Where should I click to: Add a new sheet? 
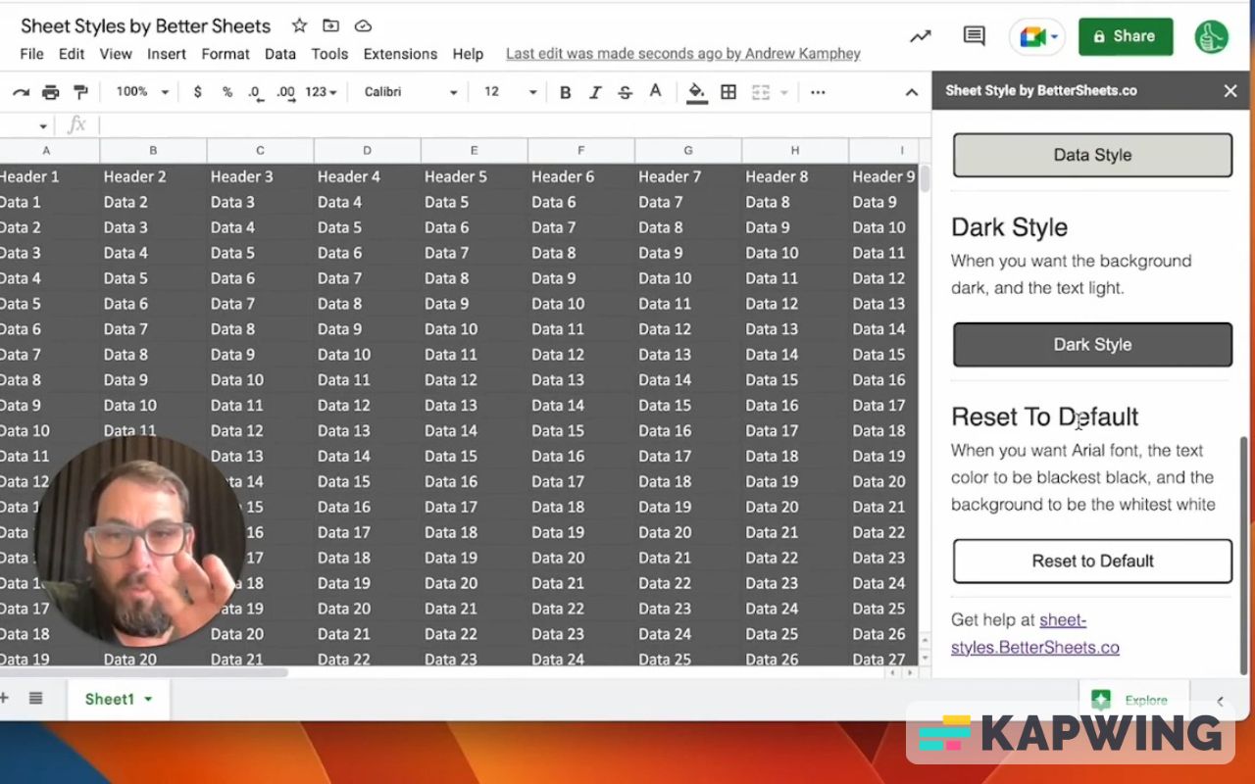point(4,698)
